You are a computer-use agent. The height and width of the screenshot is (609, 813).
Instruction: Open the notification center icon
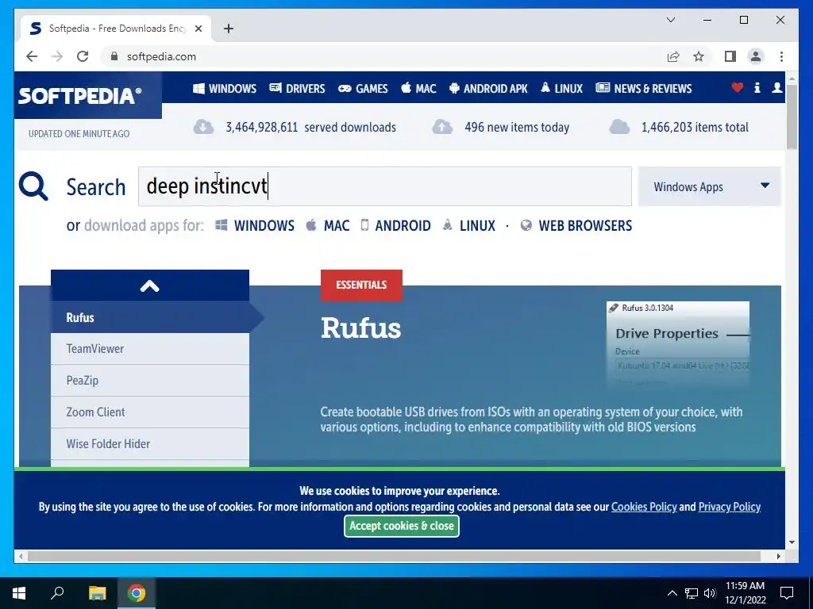point(787,593)
